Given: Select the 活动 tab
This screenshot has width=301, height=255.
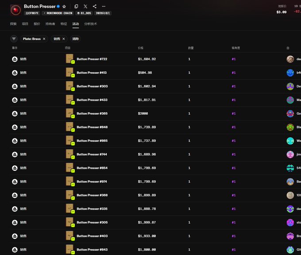Looking at the screenshot, I should tap(76, 24).
